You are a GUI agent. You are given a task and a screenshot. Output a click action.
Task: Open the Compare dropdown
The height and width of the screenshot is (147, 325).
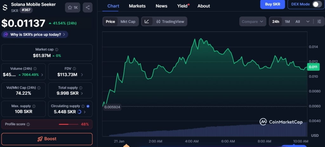point(253,22)
